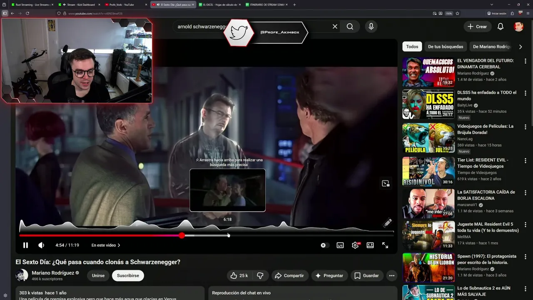Click the red scrubber on the progress bar

[x=182, y=235]
